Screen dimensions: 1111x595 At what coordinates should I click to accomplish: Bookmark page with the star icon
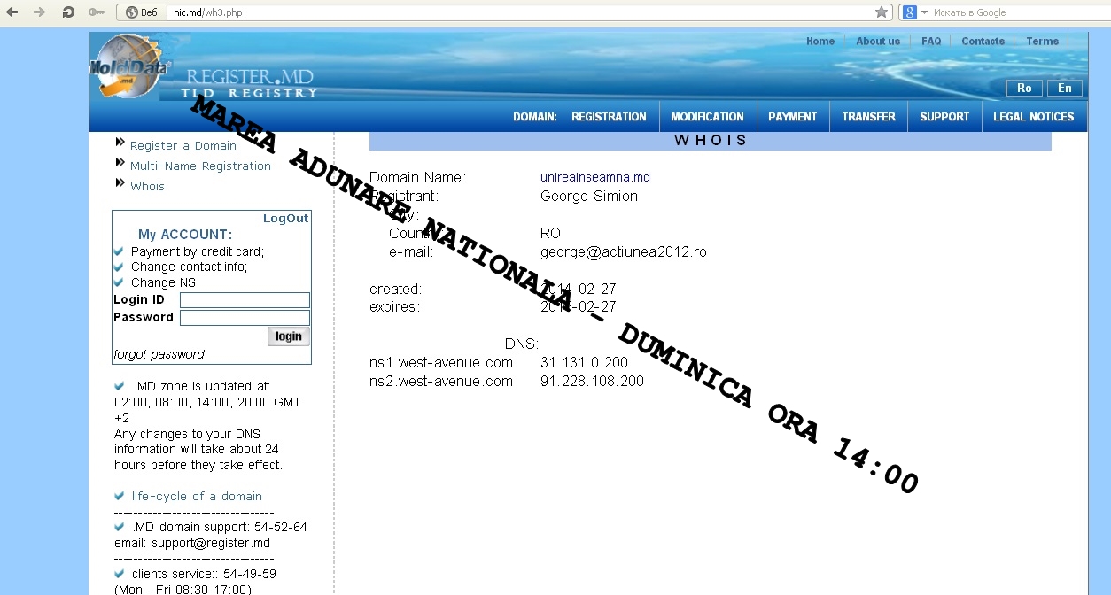point(882,12)
